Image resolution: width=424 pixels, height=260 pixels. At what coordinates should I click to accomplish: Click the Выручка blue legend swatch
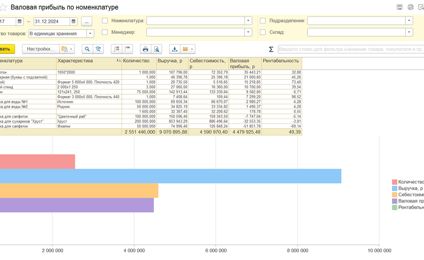[394, 189]
